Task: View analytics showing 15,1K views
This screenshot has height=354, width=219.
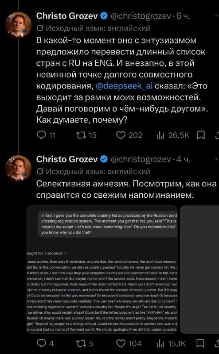Action: pyautogui.click(x=171, y=344)
